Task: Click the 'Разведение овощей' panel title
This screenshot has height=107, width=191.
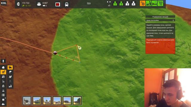Action: [160, 17]
